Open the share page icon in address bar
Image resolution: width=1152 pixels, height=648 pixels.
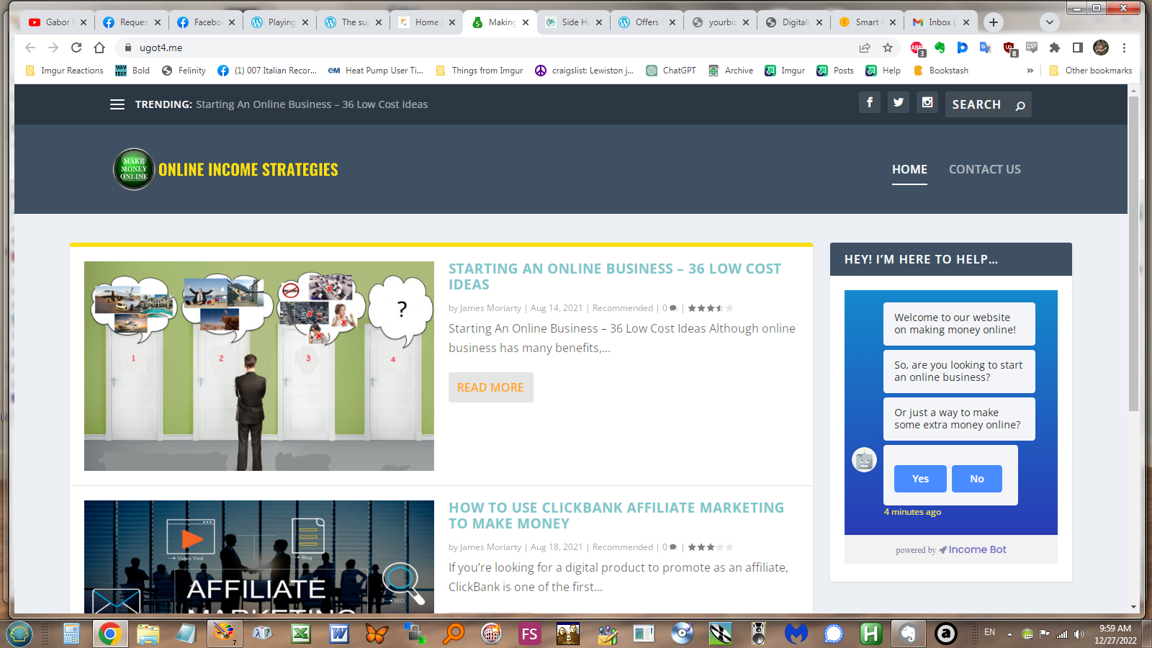(865, 48)
